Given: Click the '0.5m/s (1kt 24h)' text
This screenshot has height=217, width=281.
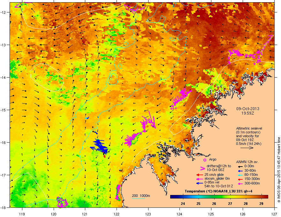Looking at the screenshot, I should (x=248, y=144).
